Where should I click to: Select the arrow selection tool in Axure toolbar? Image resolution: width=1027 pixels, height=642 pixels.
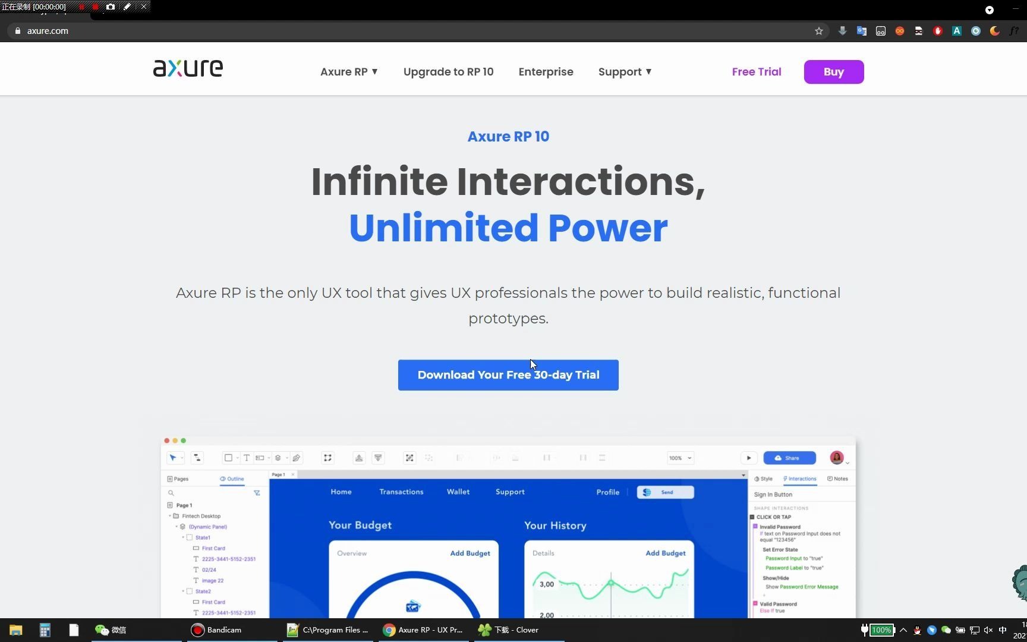click(173, 458)
